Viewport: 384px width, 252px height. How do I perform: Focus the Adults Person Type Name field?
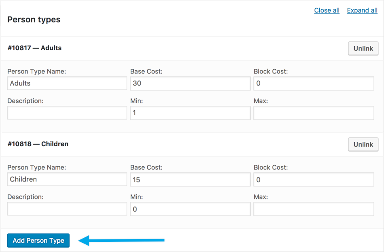(x=67, y=83)
